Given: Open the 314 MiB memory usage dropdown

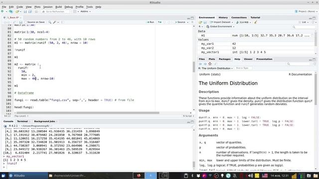Looking at the screenshot, I should tap(244, 22).
